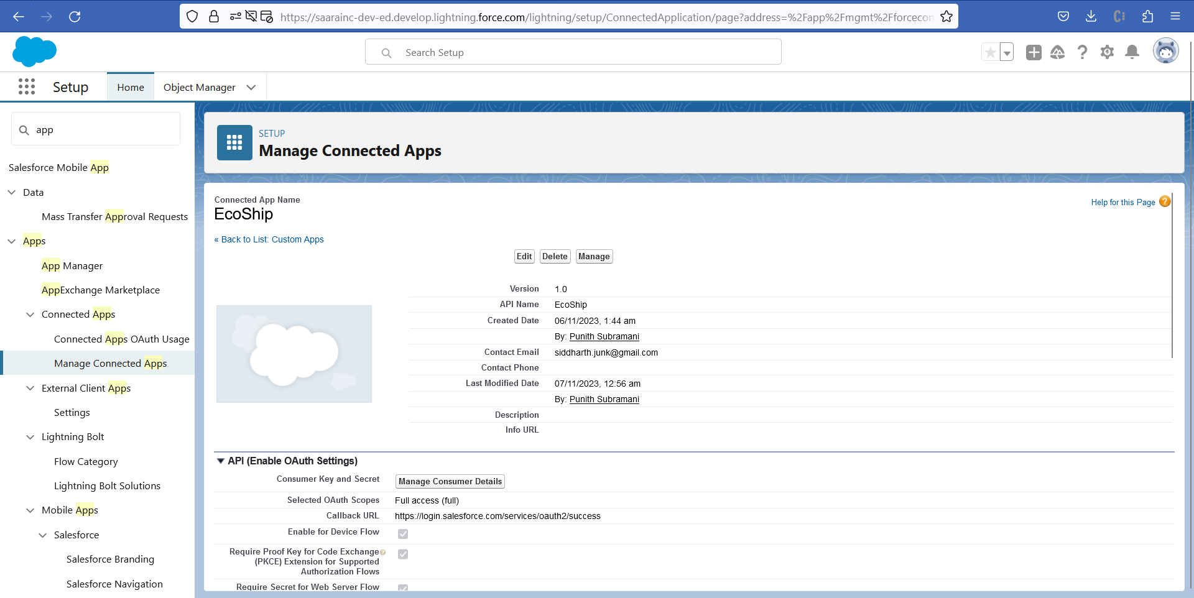Switch to the Home tab

tap(131, 88)
